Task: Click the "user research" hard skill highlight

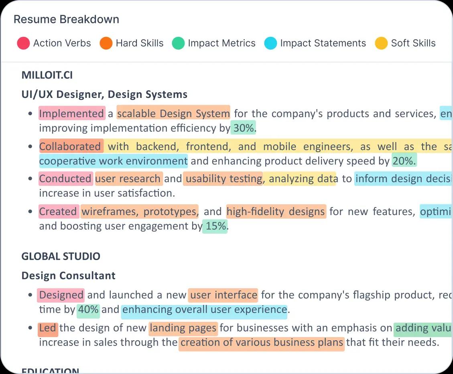Action: 128,179
